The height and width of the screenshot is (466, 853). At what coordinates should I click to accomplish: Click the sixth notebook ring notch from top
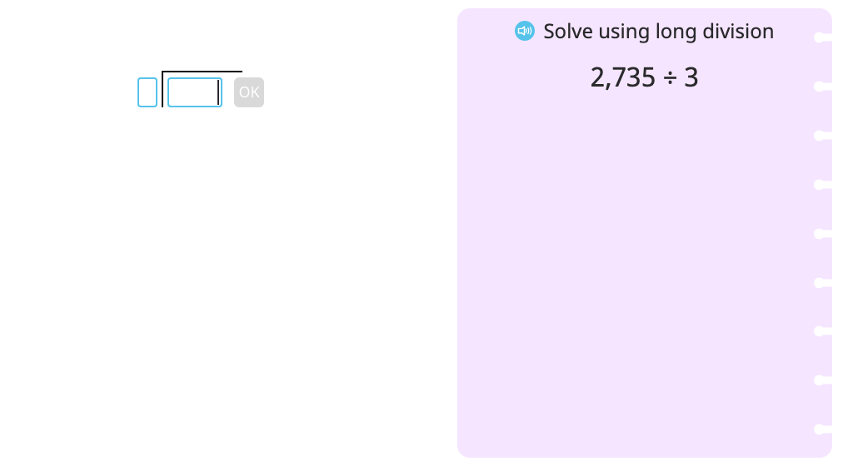(822, 282)
